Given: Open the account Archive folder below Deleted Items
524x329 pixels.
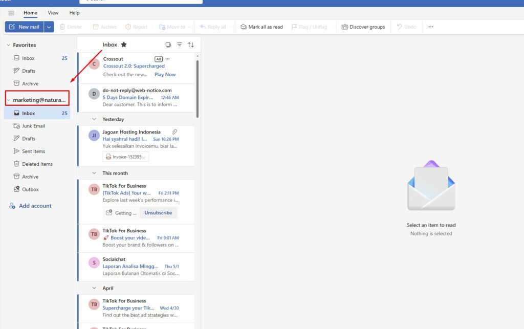Looking at the screenshot, I should click(37, 177).
